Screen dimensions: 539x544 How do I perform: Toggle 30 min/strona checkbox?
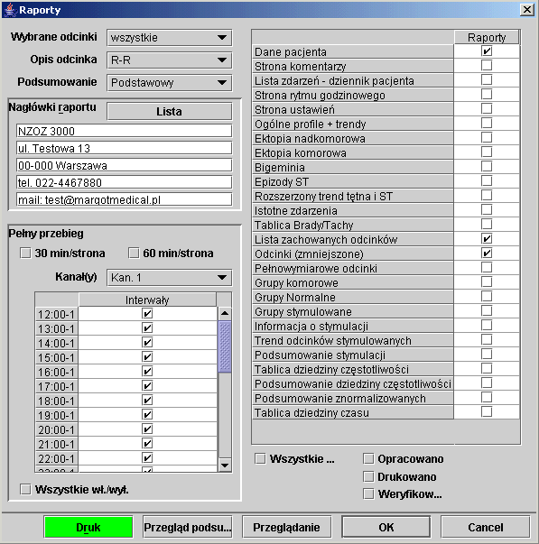click(x=25, y=253)
